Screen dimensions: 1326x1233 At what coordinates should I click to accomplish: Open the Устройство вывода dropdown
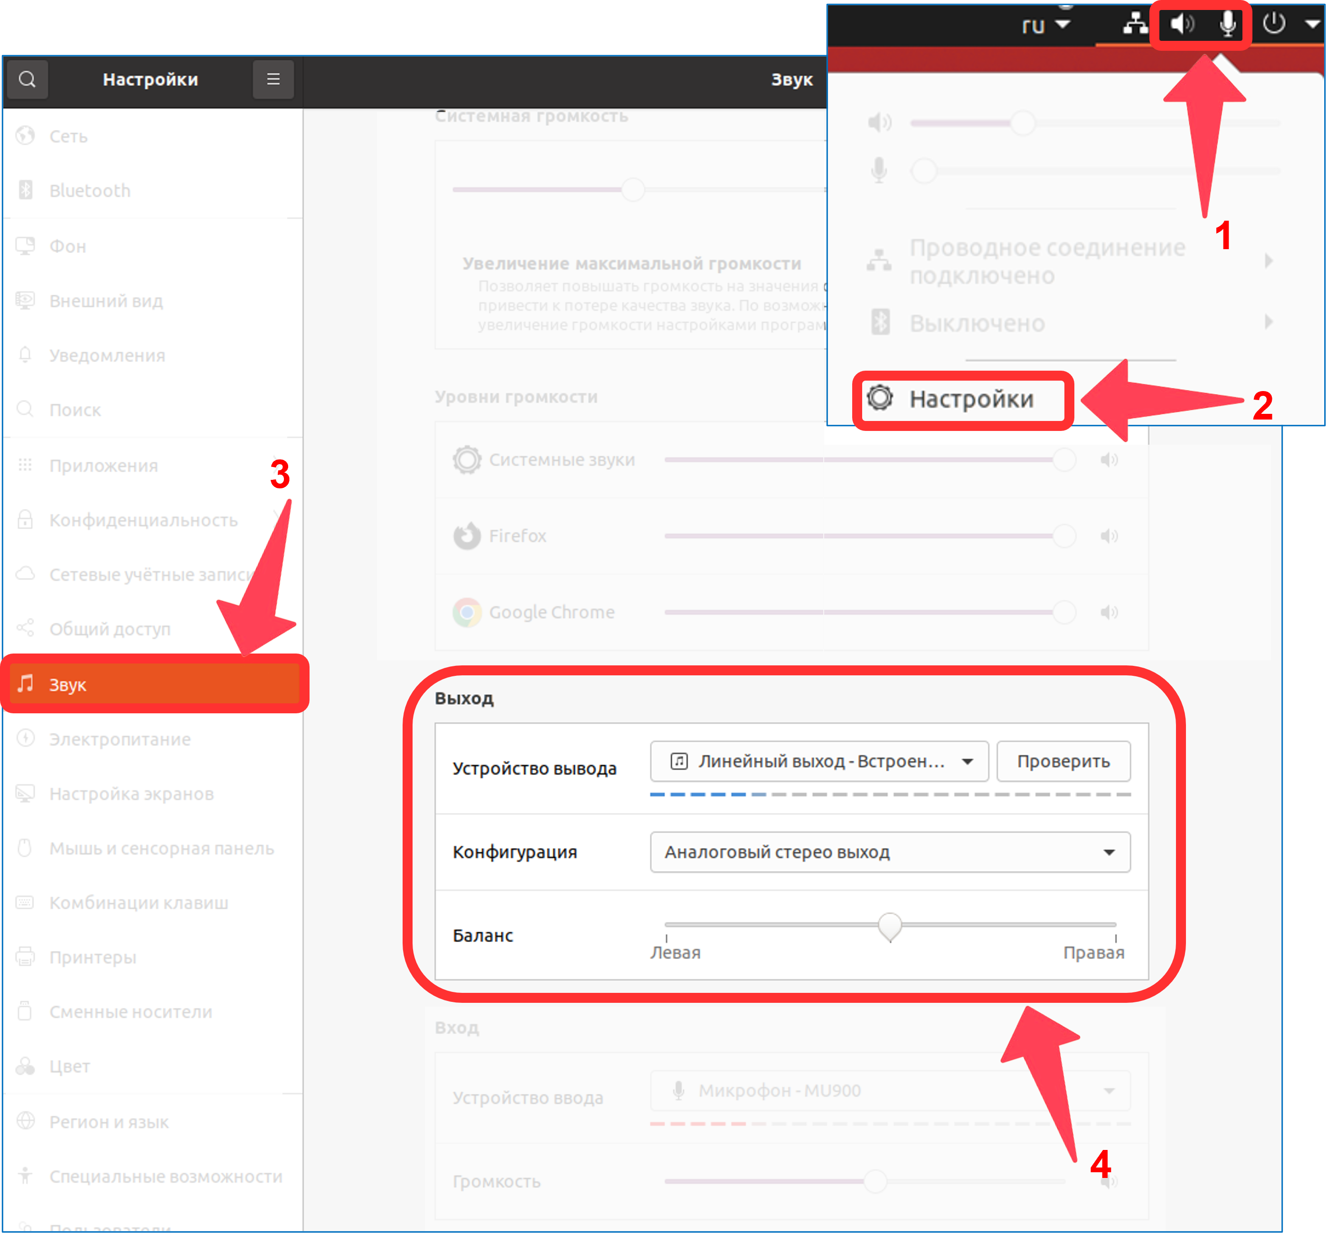point(819,762)
